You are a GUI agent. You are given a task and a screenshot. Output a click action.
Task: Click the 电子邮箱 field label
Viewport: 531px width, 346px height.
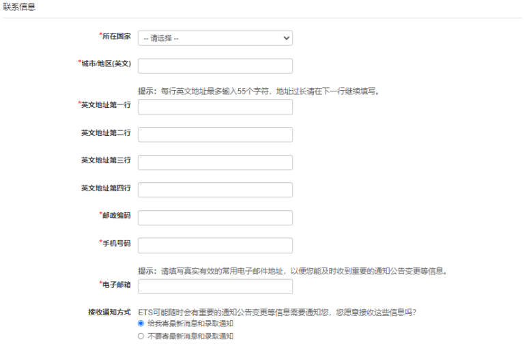[x=116, y=285]
